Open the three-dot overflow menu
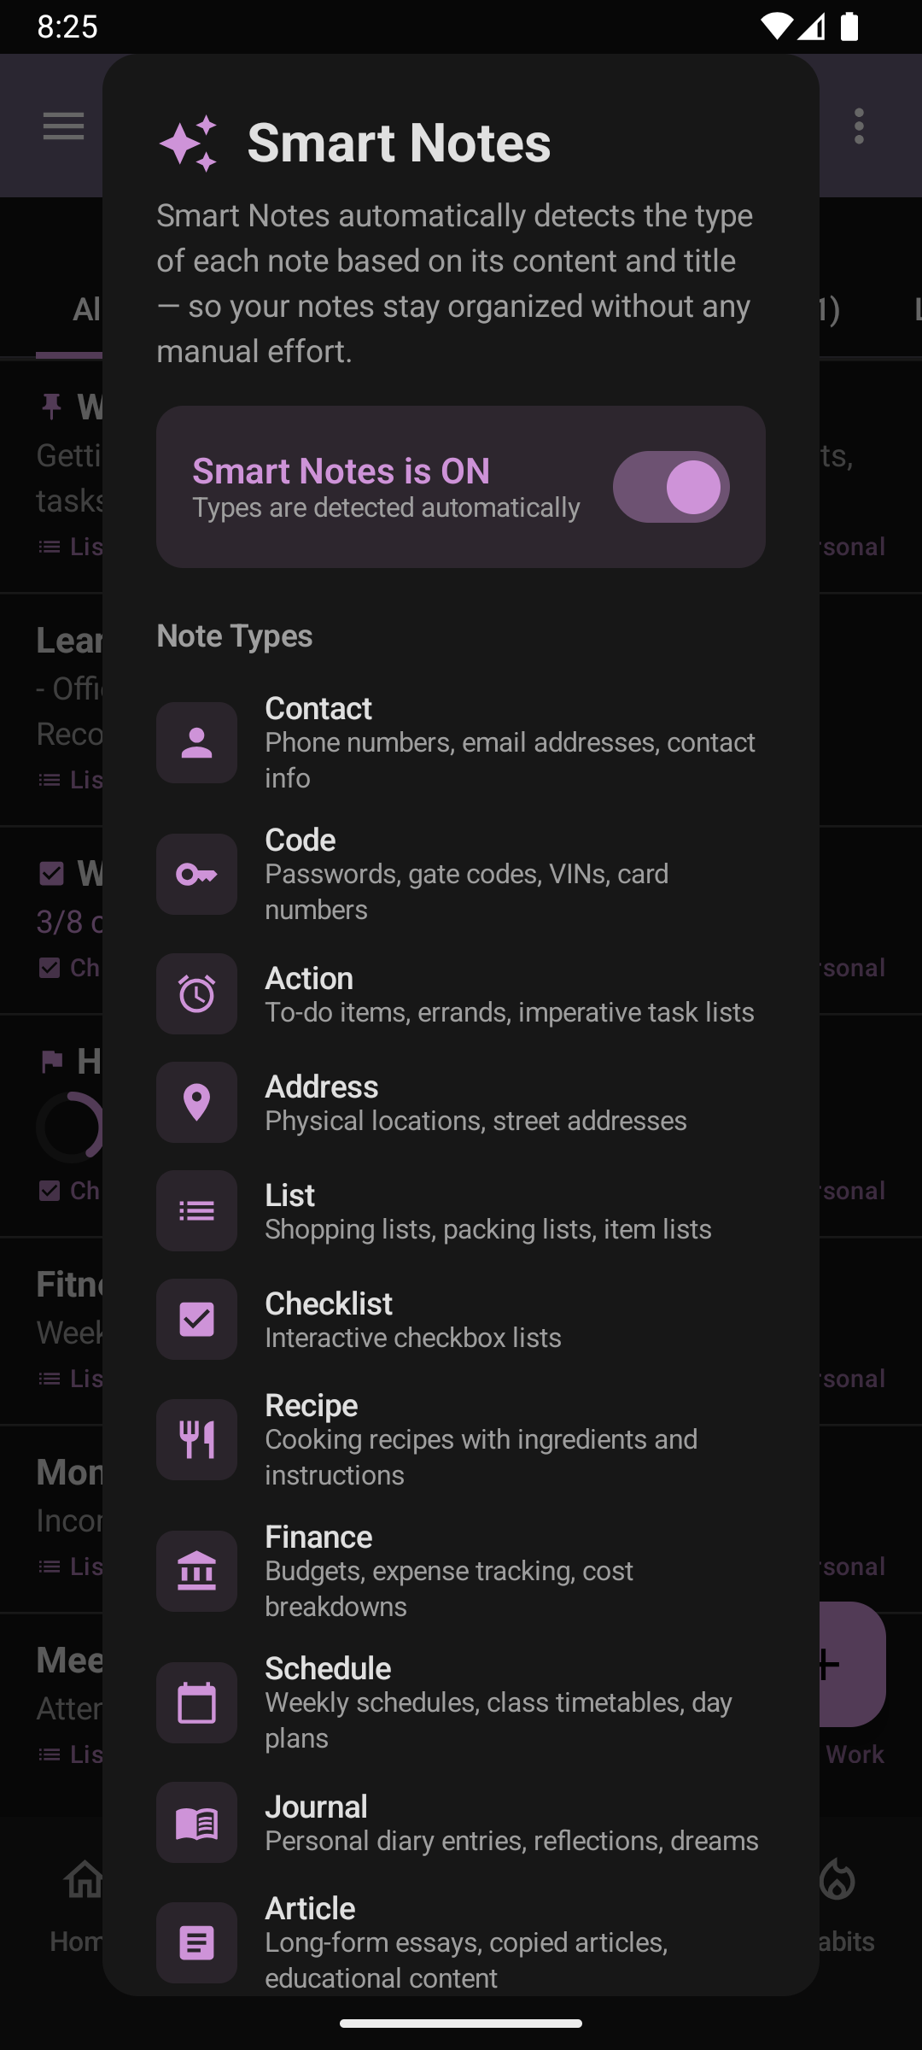 click(x=859, y=126)
